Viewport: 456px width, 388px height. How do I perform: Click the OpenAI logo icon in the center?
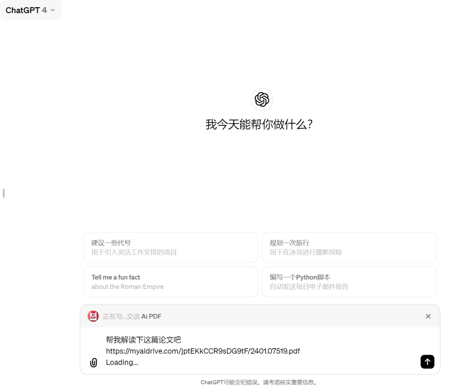point(262,100)
